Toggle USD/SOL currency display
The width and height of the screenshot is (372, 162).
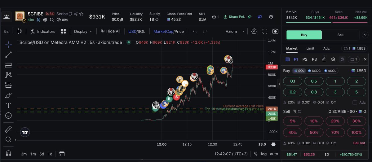coord(137,31)
